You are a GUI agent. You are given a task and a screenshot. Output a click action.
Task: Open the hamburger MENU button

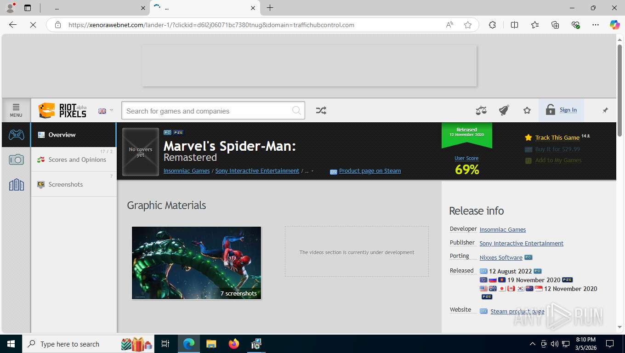coord(16,110)
